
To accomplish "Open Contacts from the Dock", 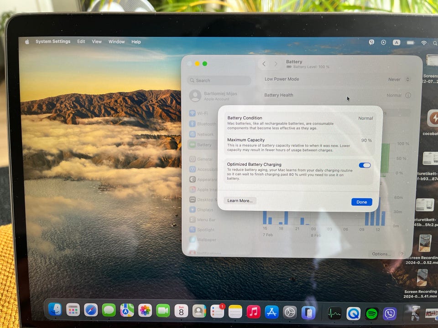I will tap(199, 311).
